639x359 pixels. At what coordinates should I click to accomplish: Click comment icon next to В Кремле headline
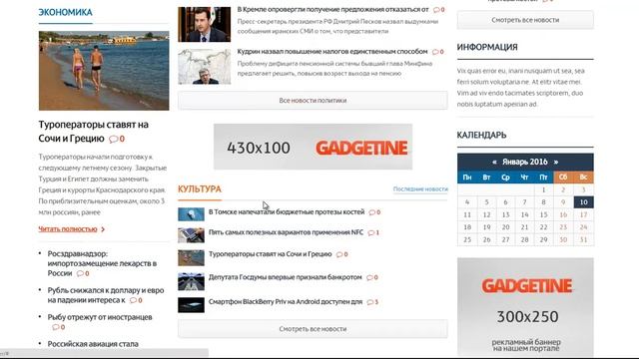(x=436, y=9)
